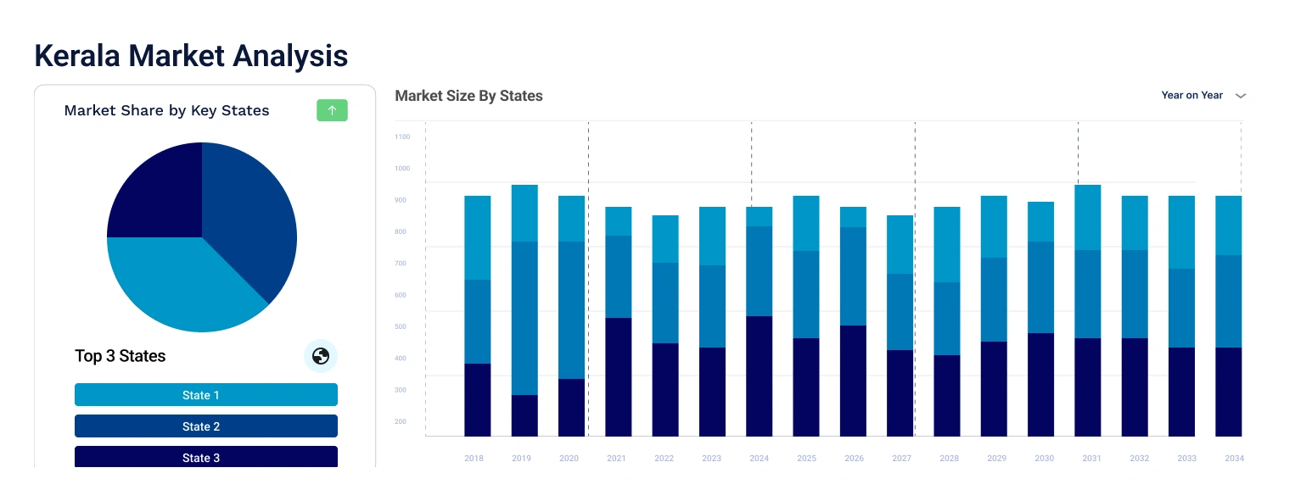Click the green up arrow icon

332,110
